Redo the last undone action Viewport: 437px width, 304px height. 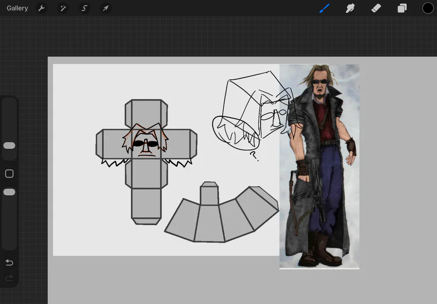coord(9,278)
